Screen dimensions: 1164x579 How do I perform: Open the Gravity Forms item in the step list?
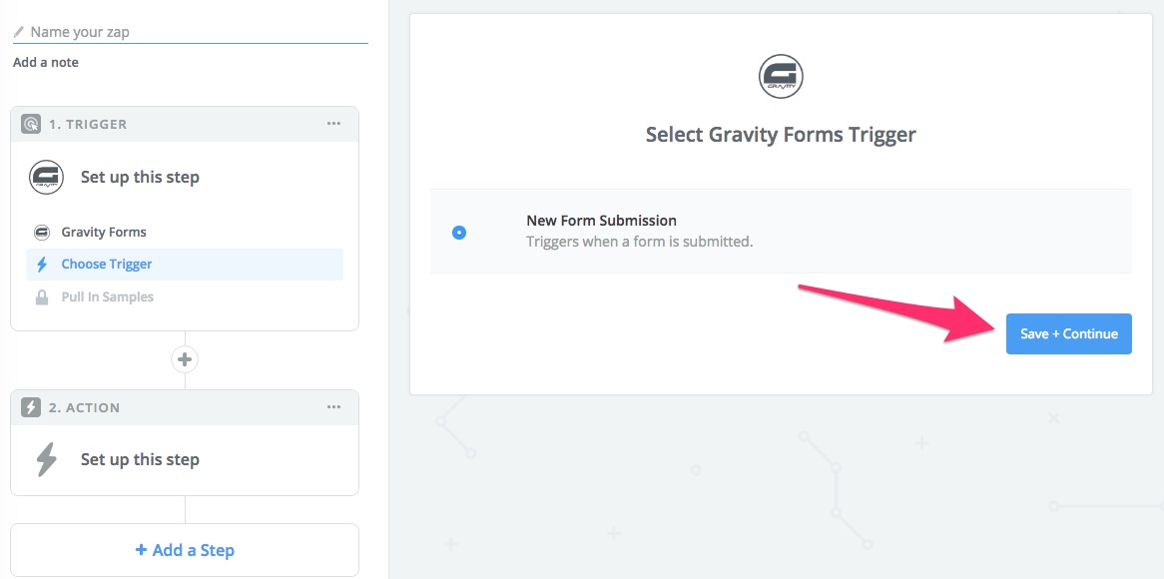click(185, 233)
